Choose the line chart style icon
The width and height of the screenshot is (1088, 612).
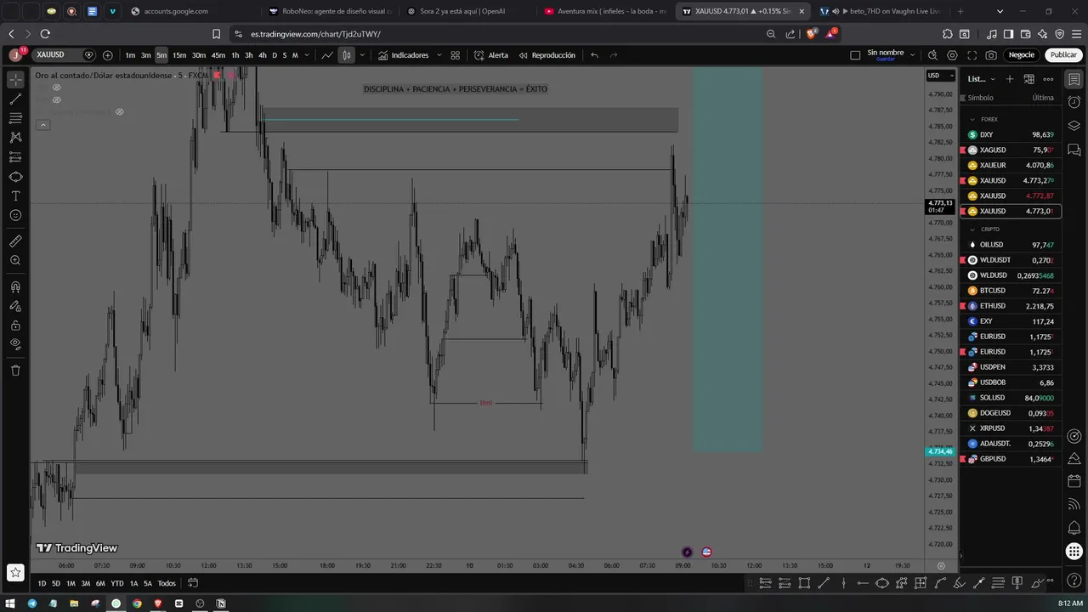coord(327,55)
